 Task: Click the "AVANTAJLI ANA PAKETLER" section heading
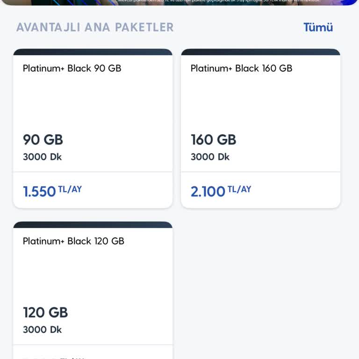click(95, 27)
